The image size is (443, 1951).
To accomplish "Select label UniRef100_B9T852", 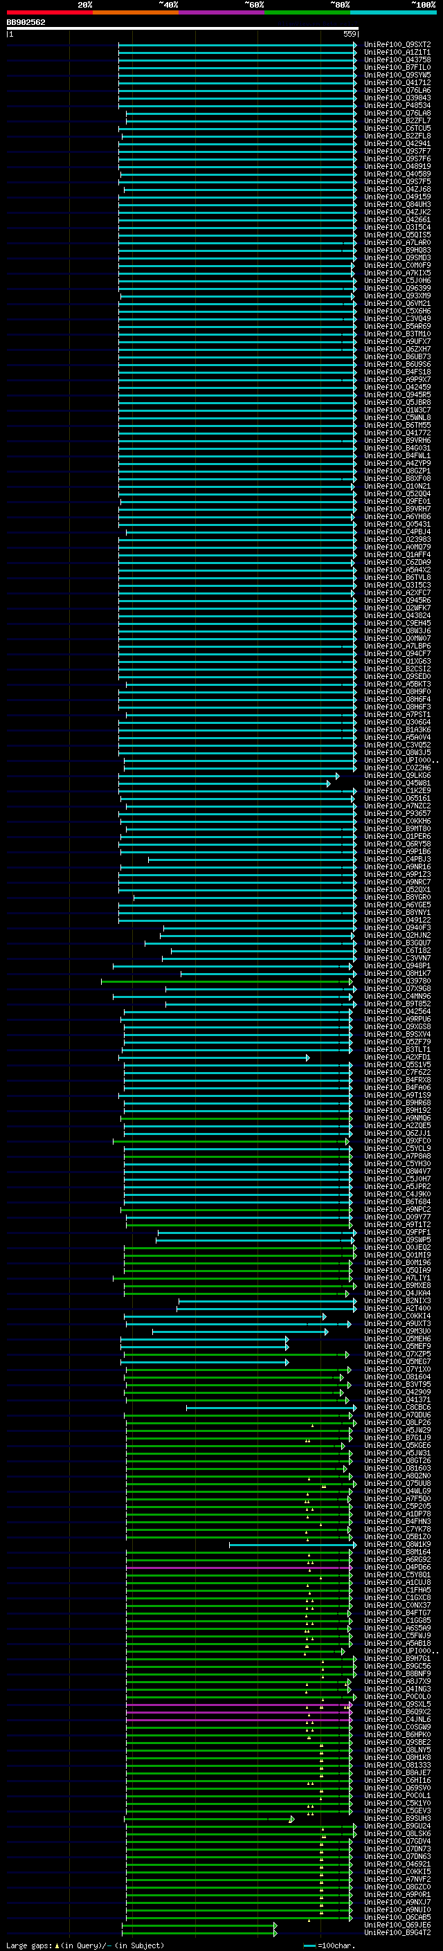I will [x=397, y=1004].
